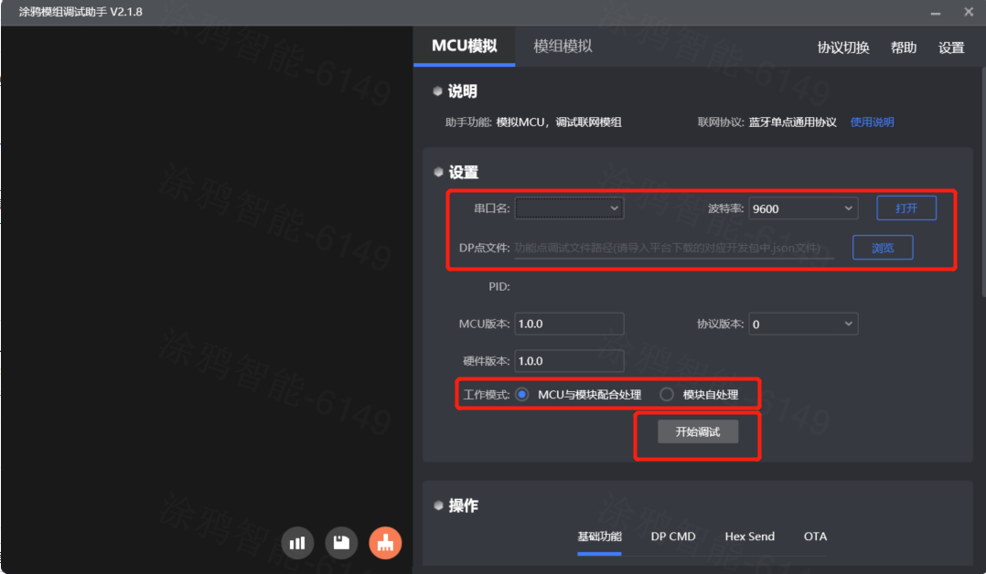The height and width of the screenshot is (574, 986).
Task: Switch to the 模组模拟 tab
Action: click(563, 46)
